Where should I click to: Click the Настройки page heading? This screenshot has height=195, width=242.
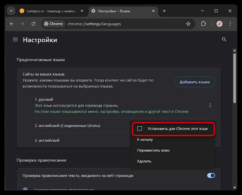[x=40, y=40]
